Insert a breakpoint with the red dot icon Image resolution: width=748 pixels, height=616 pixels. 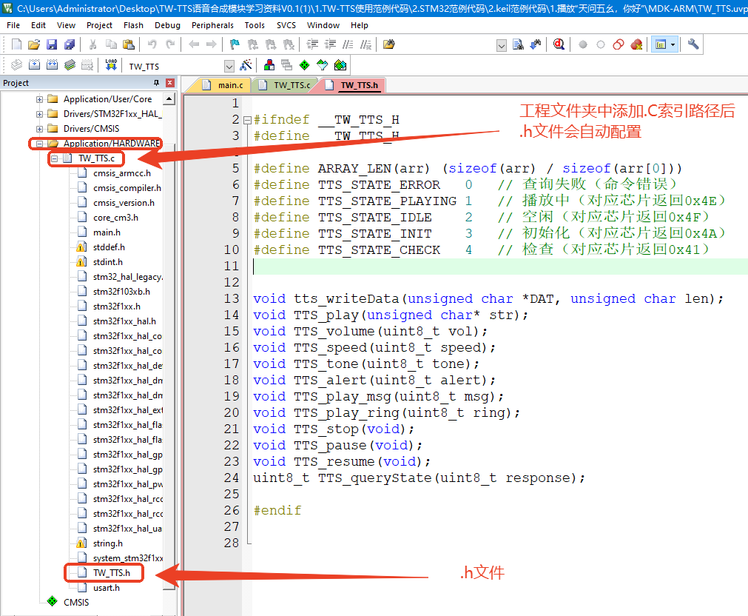pyautogui.click(x=583, y=44)
